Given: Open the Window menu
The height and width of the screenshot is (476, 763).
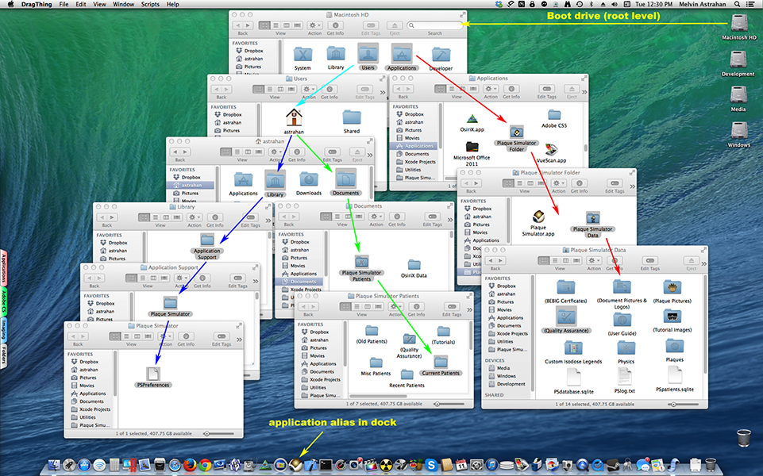Looking at the screenshot, I should [124, 4].
